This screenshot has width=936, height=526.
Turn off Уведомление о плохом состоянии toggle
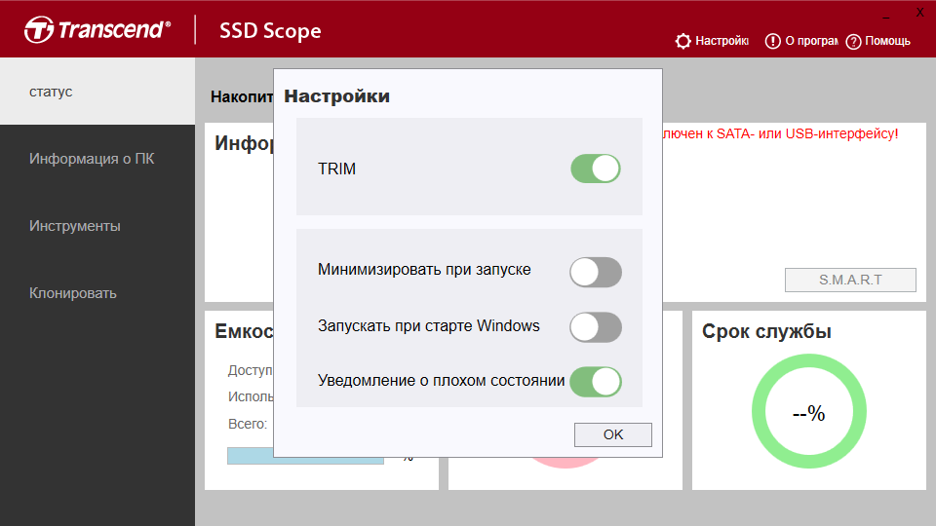596,382
